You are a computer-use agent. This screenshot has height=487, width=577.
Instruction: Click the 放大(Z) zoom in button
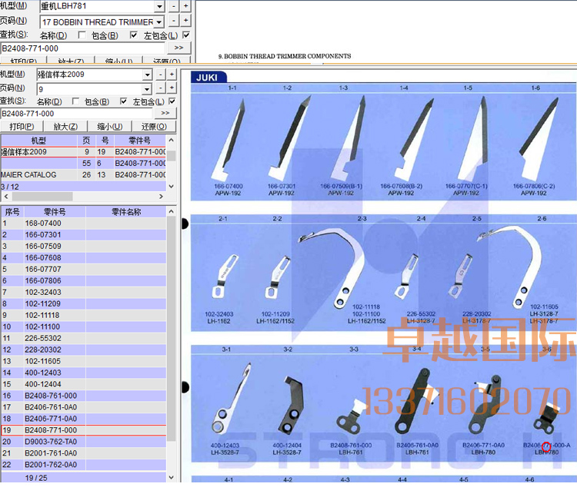tap(65, 127)
